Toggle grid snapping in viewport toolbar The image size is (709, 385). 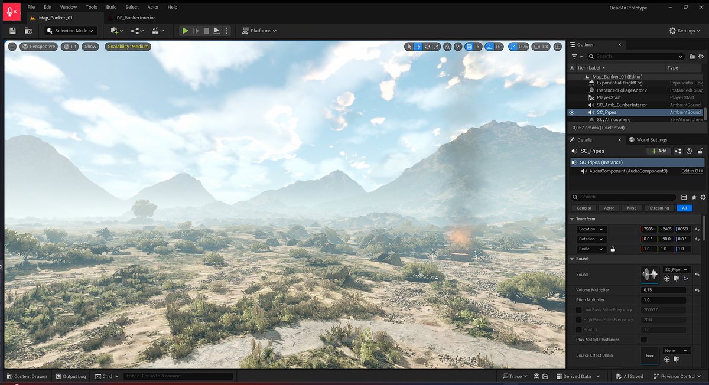point(469,47)
